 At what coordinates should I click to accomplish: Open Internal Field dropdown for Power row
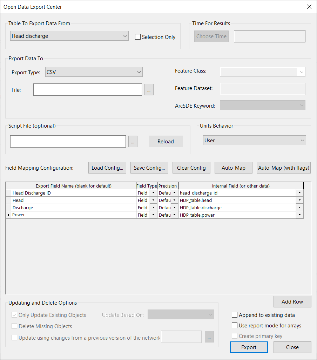tap(300, 215)
